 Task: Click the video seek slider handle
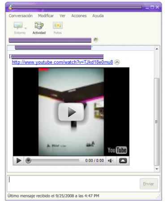click(28, 161)
